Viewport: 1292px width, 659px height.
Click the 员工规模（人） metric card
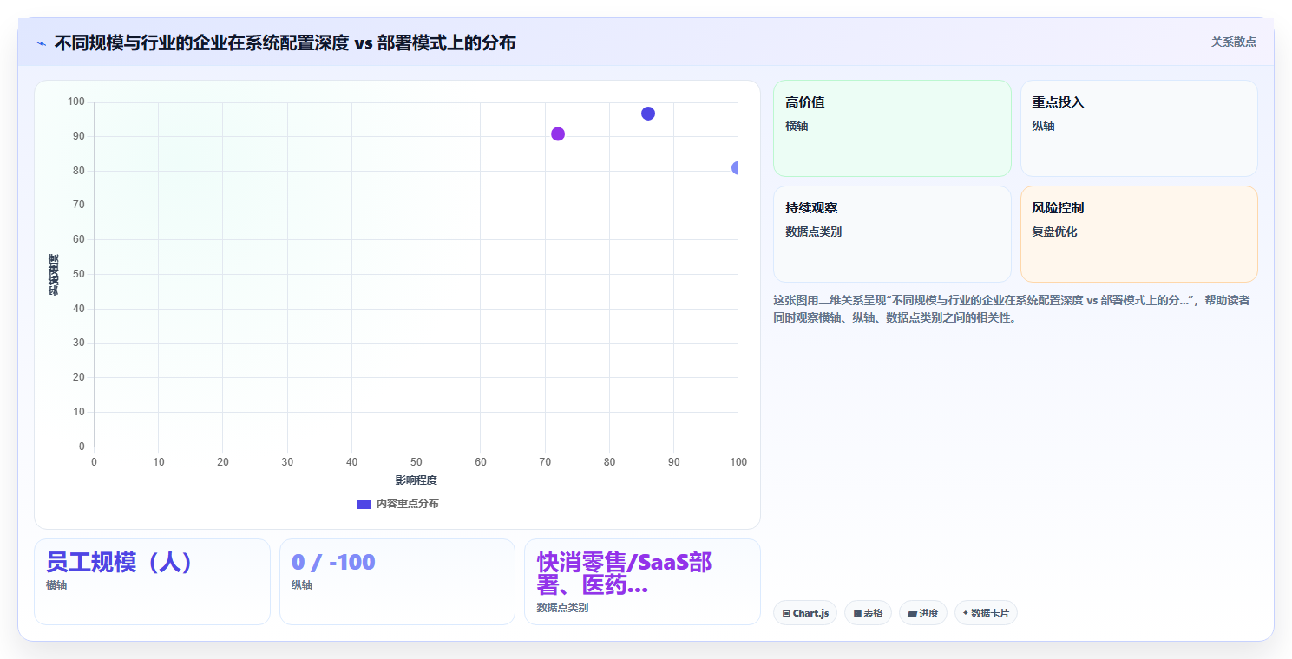(152, 582)
